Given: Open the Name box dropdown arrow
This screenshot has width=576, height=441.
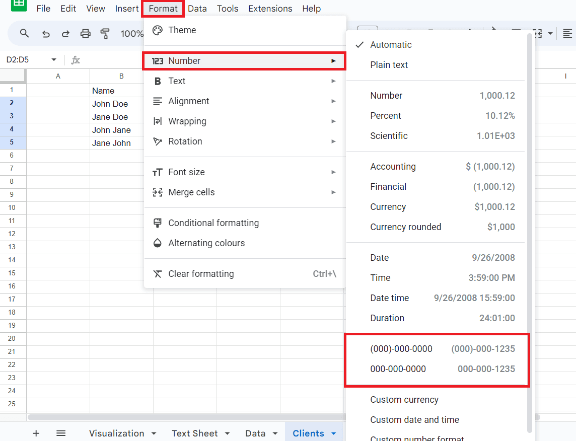Looking at the screenshot, I should pyautogui.click(x=54, y=59).
